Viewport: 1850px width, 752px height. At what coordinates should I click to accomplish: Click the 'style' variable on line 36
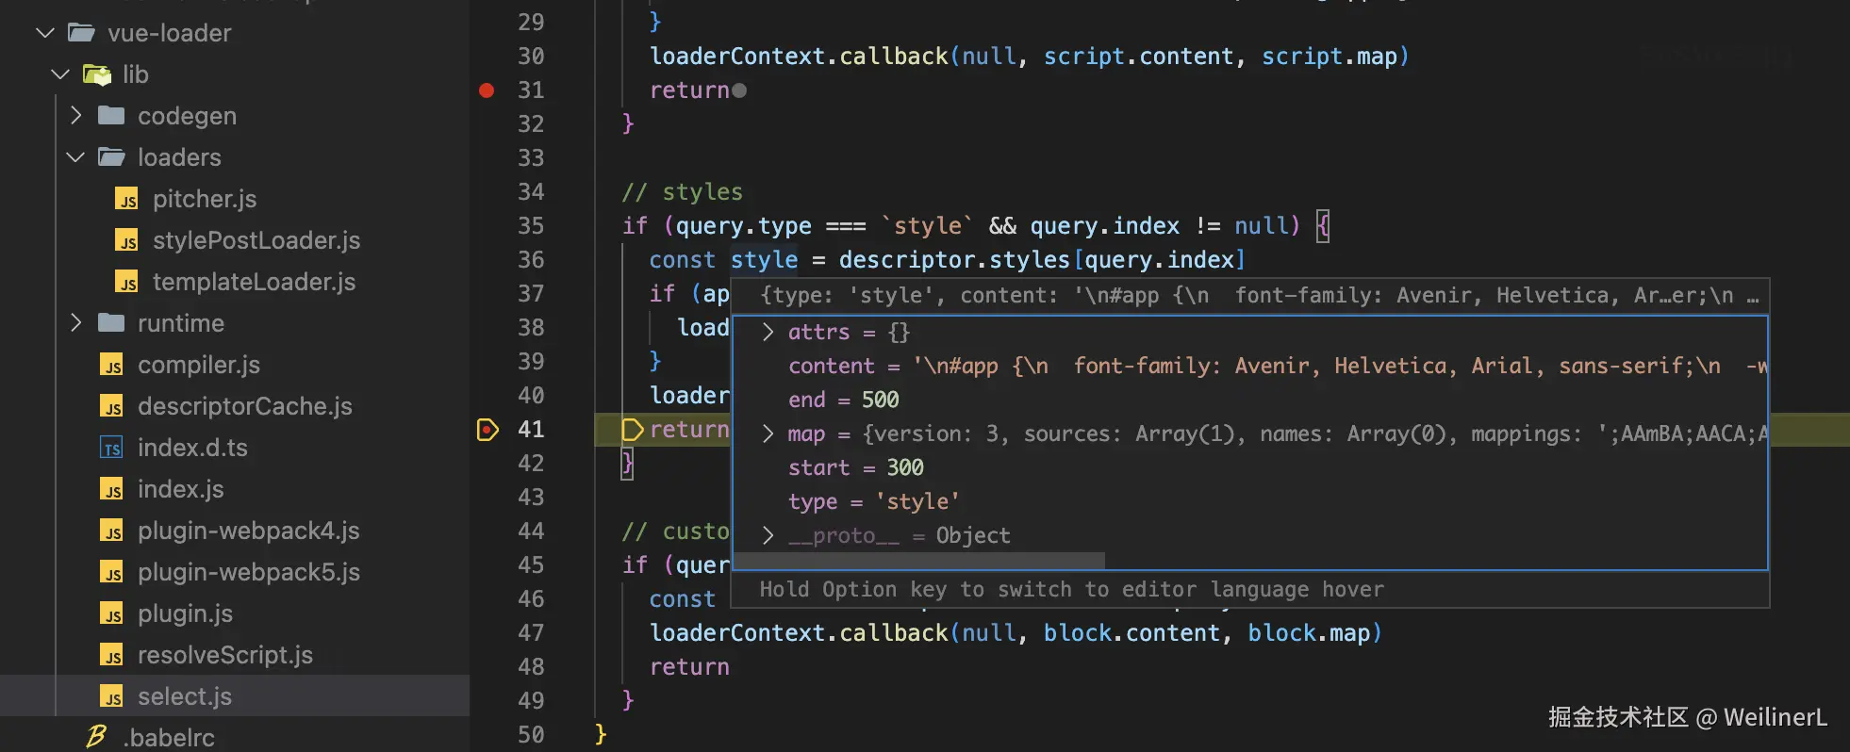(x=764, y=260)
